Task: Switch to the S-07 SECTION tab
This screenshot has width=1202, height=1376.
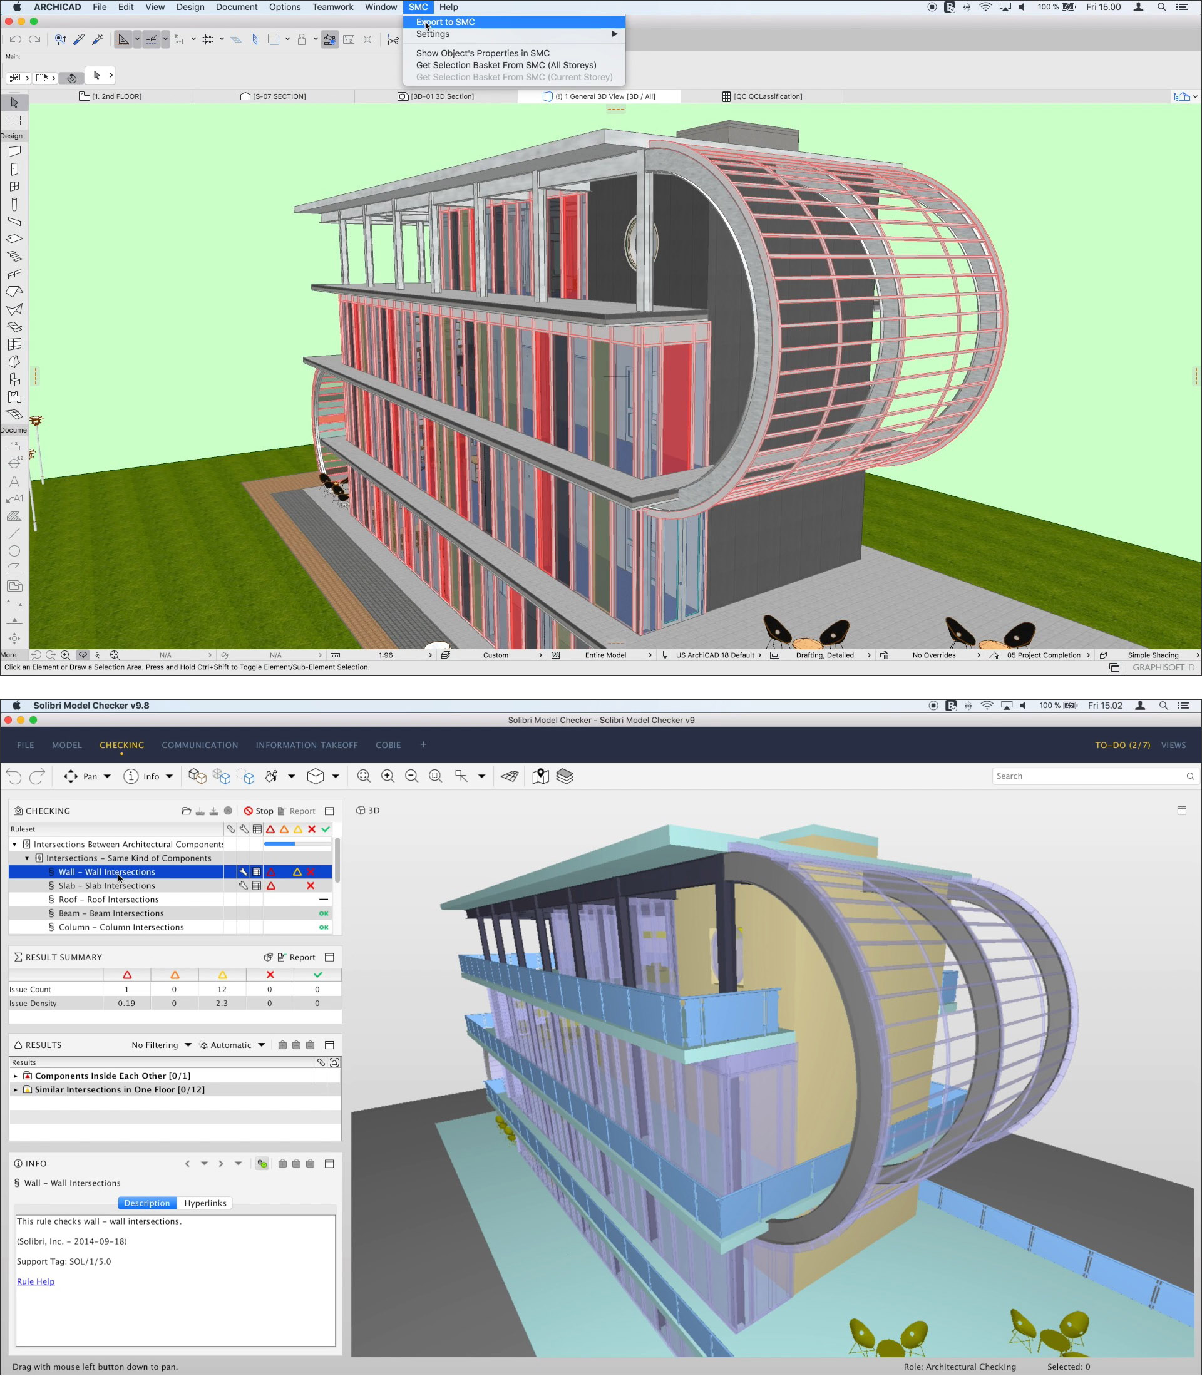Action: coord(273,96)
